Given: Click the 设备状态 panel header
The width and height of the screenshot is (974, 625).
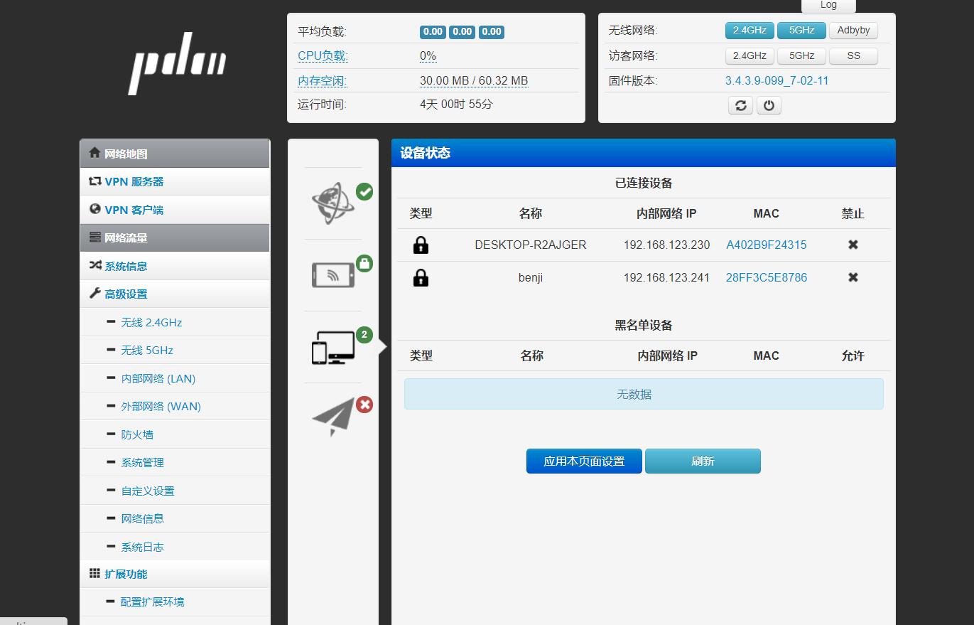Looking at the screenshot, I should pyautogui.click(x=644, y=153).
